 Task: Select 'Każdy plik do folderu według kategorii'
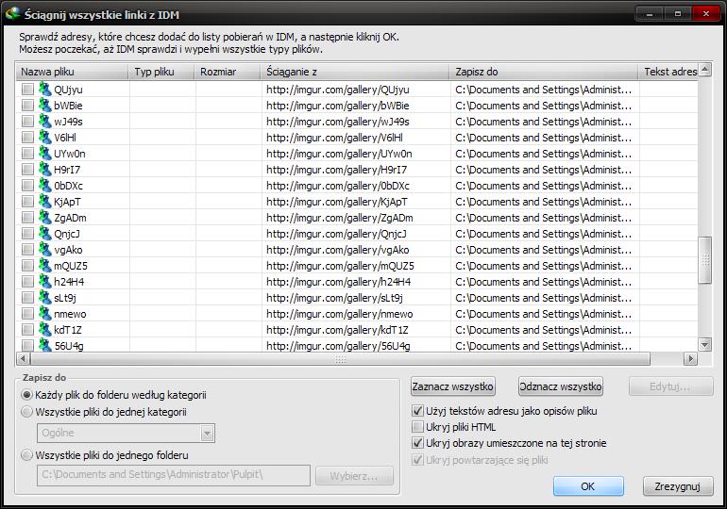pyautogui.click(x=27, y=395)
